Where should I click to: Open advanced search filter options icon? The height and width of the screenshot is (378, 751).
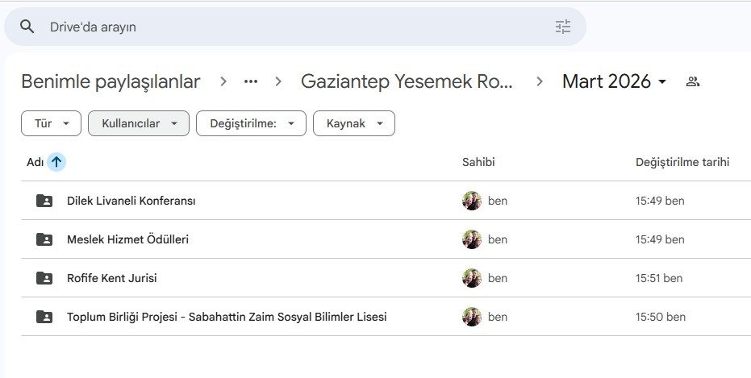562,27
